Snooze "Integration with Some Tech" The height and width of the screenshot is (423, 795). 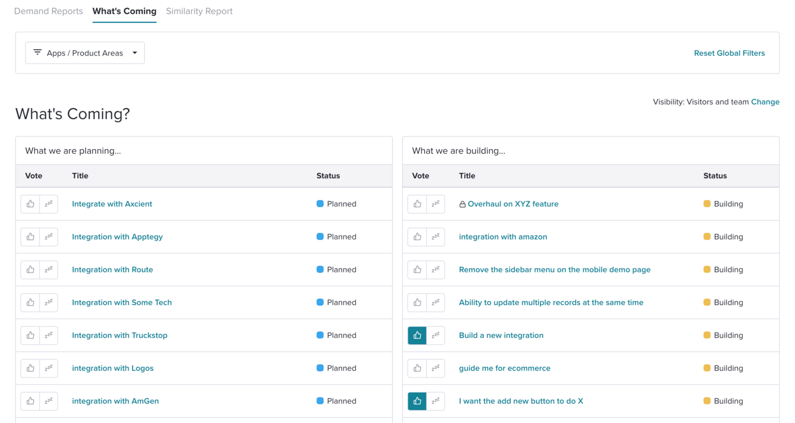tap(49, 302)
